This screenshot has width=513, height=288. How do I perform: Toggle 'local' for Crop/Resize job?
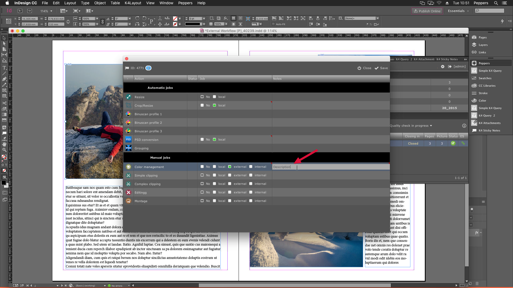(214, 105)
